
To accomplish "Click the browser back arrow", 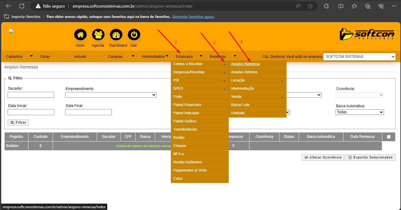I will pos(8,6).
